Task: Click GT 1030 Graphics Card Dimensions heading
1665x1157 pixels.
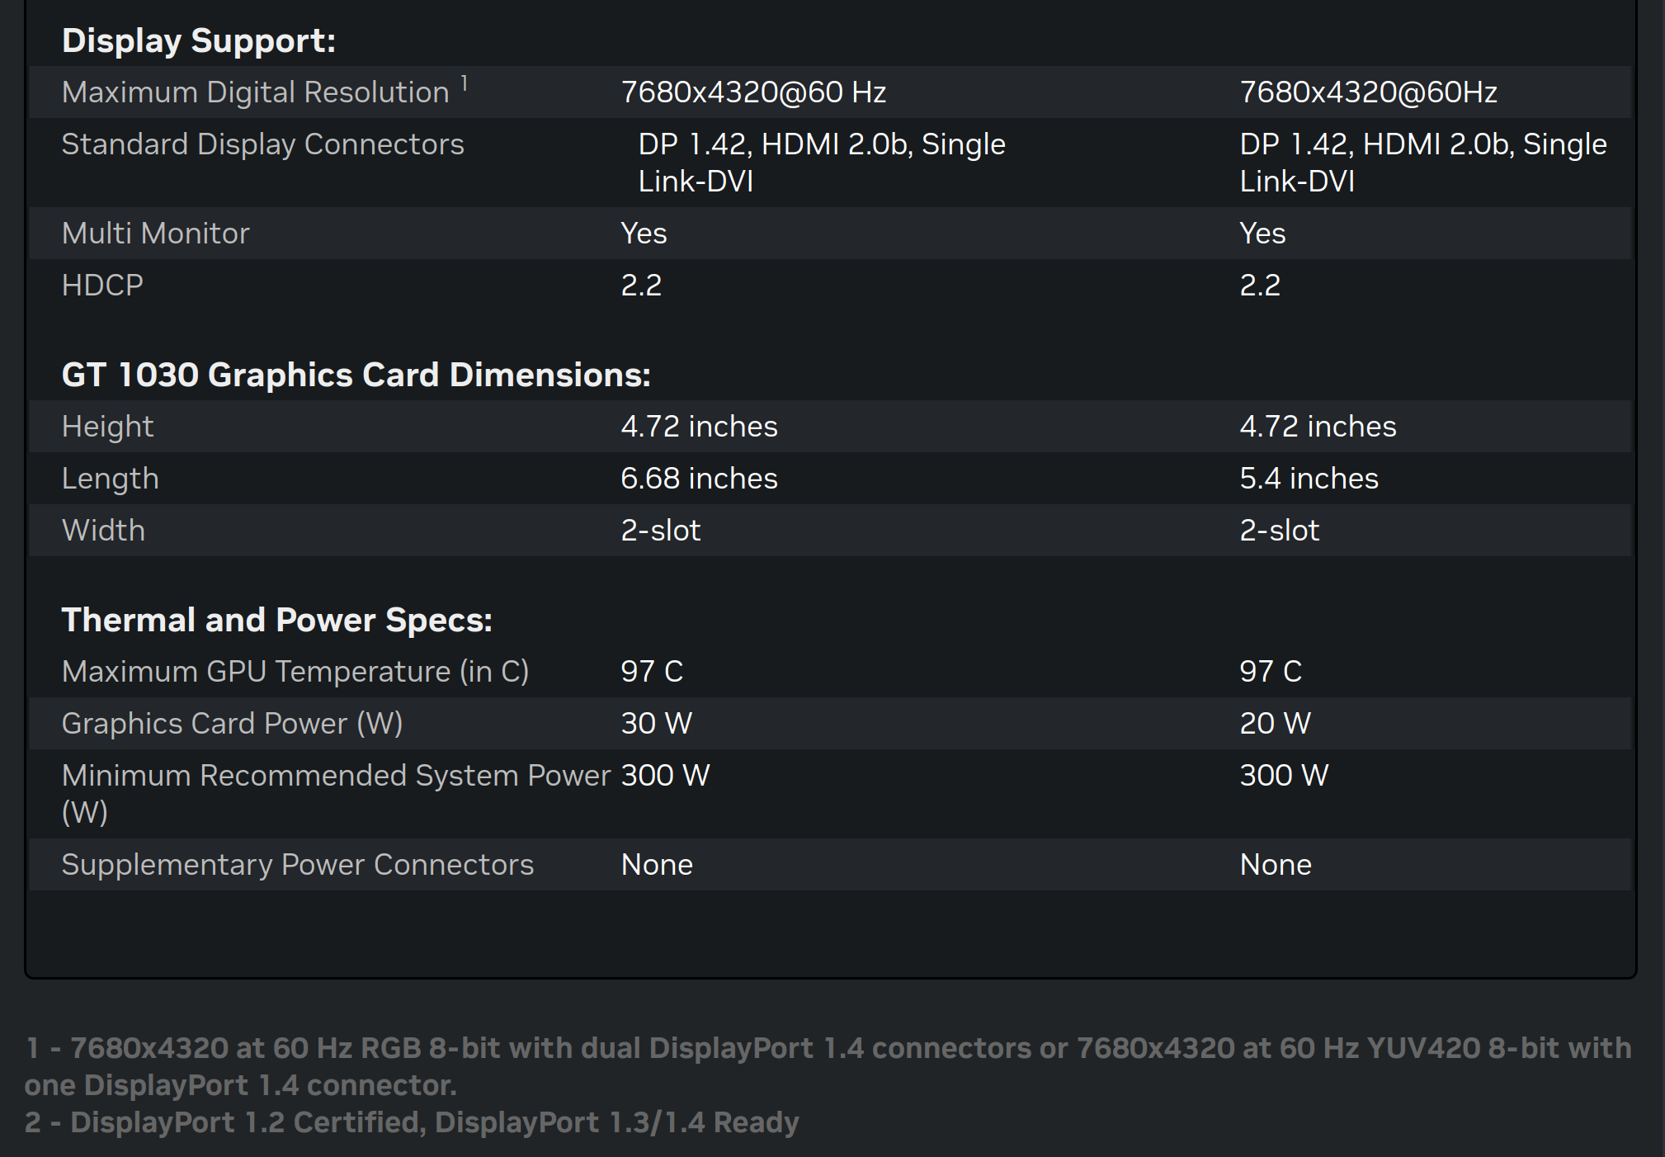Action: [x=356, y=375]
